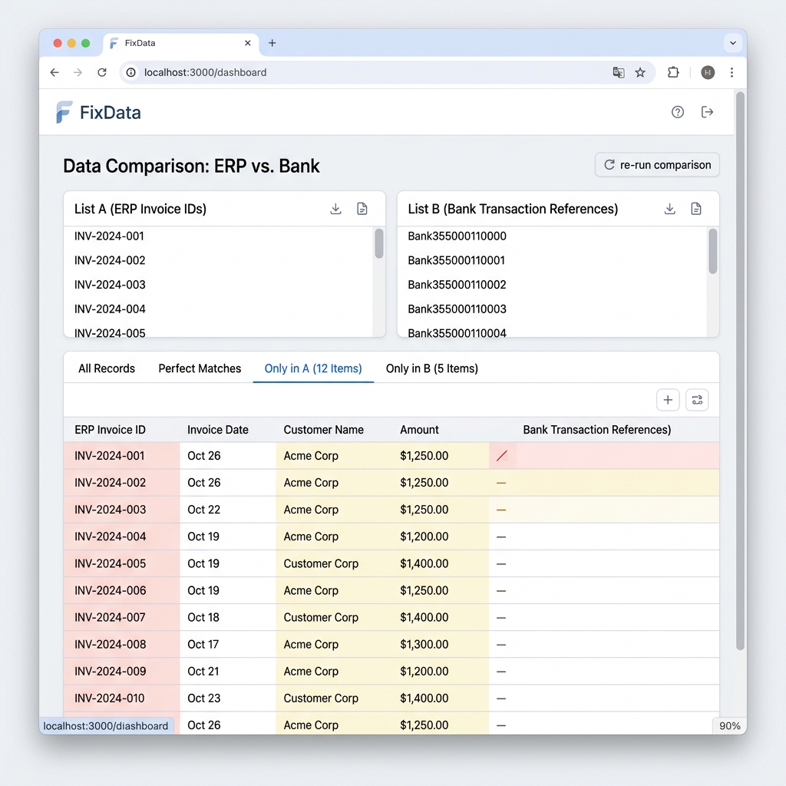Click the Bank Transaction References column header

pos(597,430)
